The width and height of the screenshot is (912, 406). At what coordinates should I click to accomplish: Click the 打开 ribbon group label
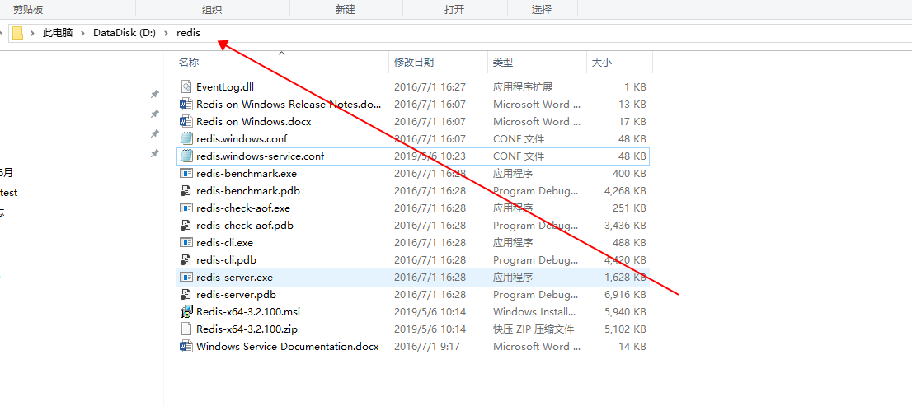click(454, 9)
